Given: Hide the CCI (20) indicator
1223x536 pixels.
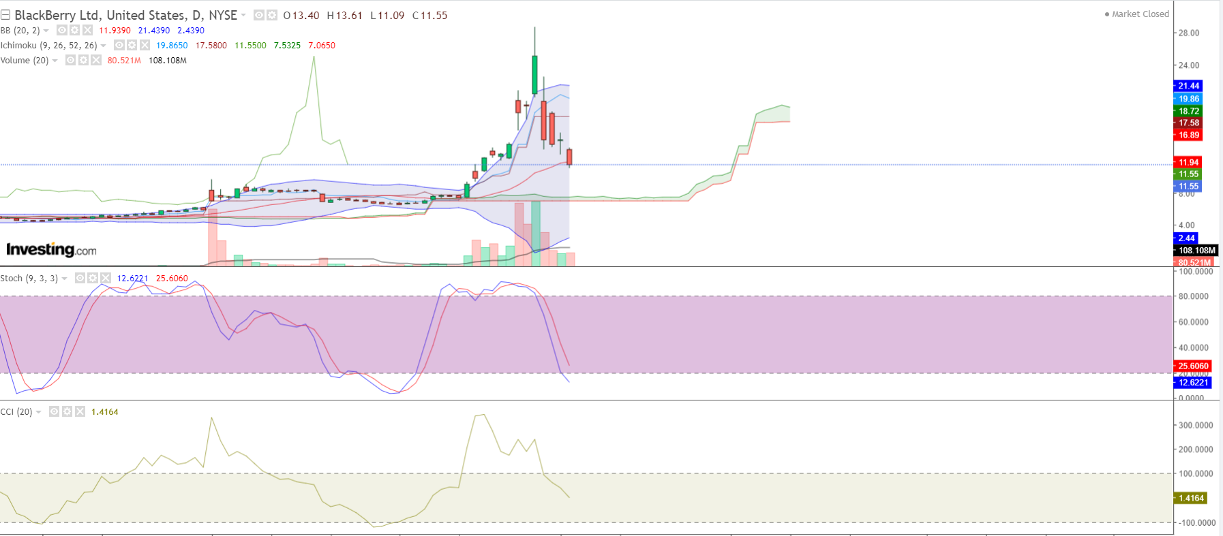Looking at the screenshot, I should (x=54, y=412).
